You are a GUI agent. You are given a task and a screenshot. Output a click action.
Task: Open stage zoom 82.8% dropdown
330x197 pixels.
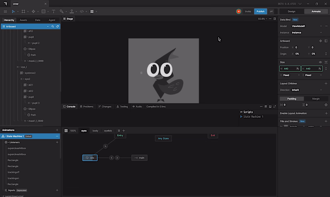click(262, 19)
